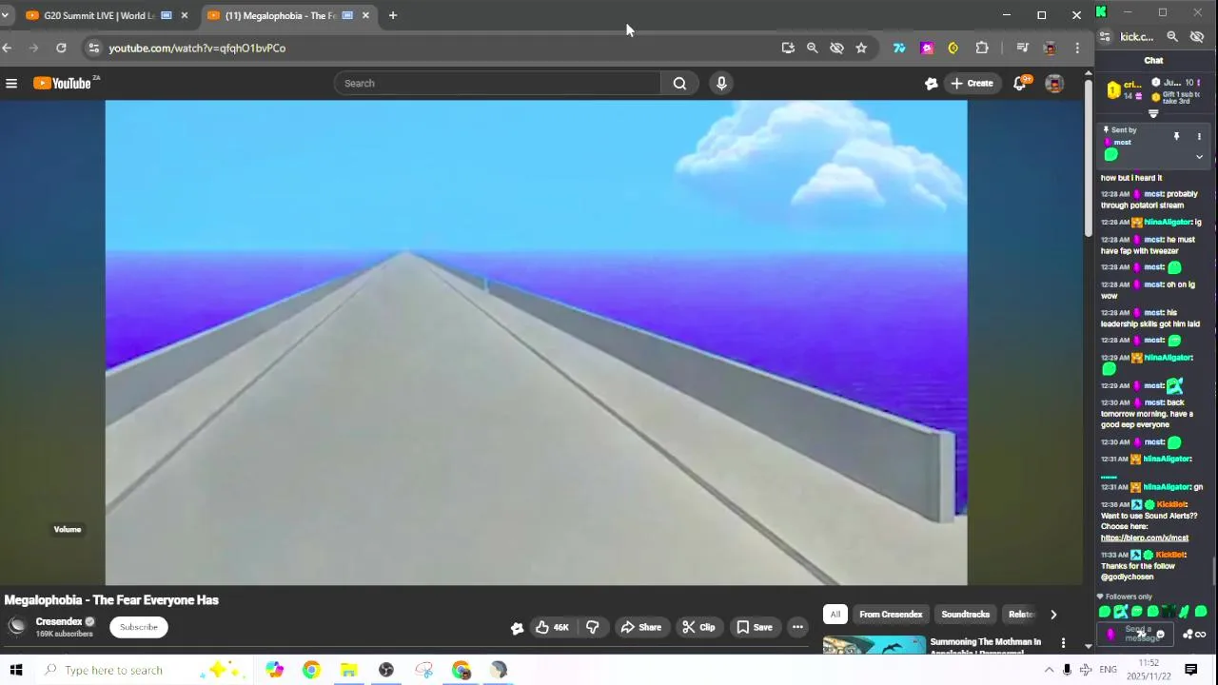Open options menu for Mothman suggested video
Screen dimensions: 1218x685
click(1063, 643)
